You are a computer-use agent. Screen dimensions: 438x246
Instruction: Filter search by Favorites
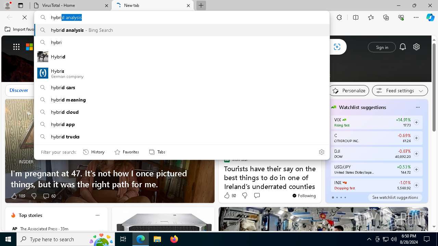tap(127, 152)
